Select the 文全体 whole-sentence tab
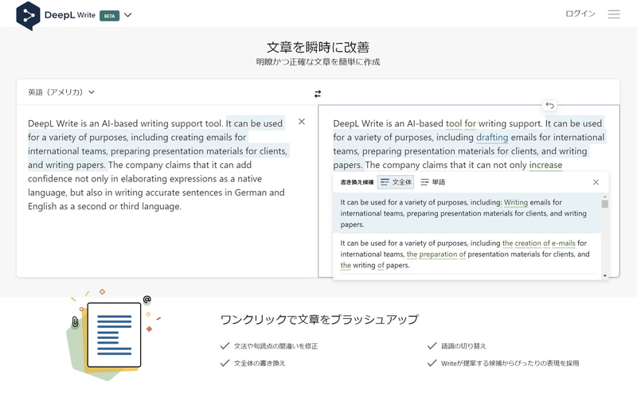Viewport: 637px width, 401px height. [x=396, y=182]
